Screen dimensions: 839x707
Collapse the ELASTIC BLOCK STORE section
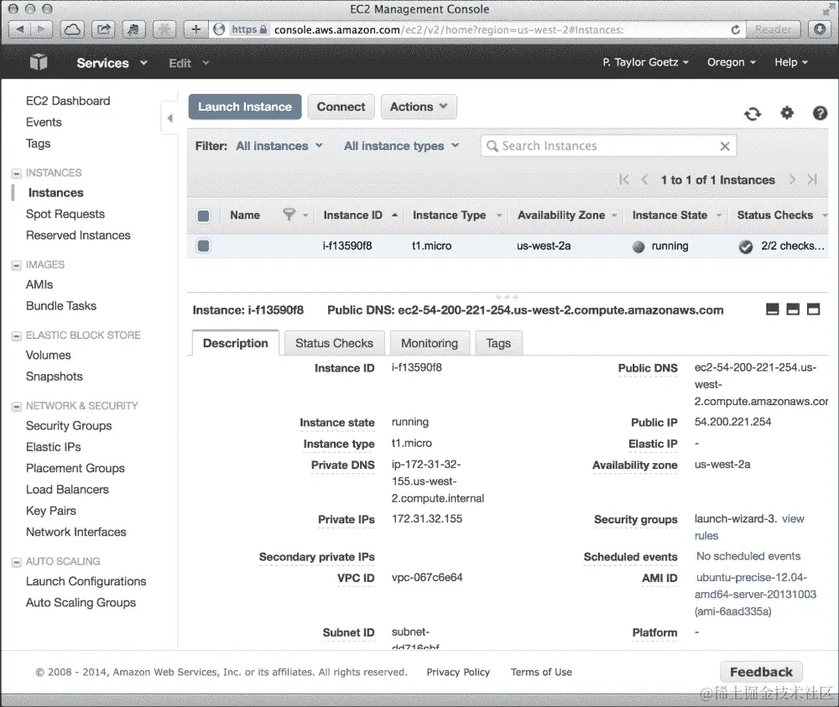17,335
